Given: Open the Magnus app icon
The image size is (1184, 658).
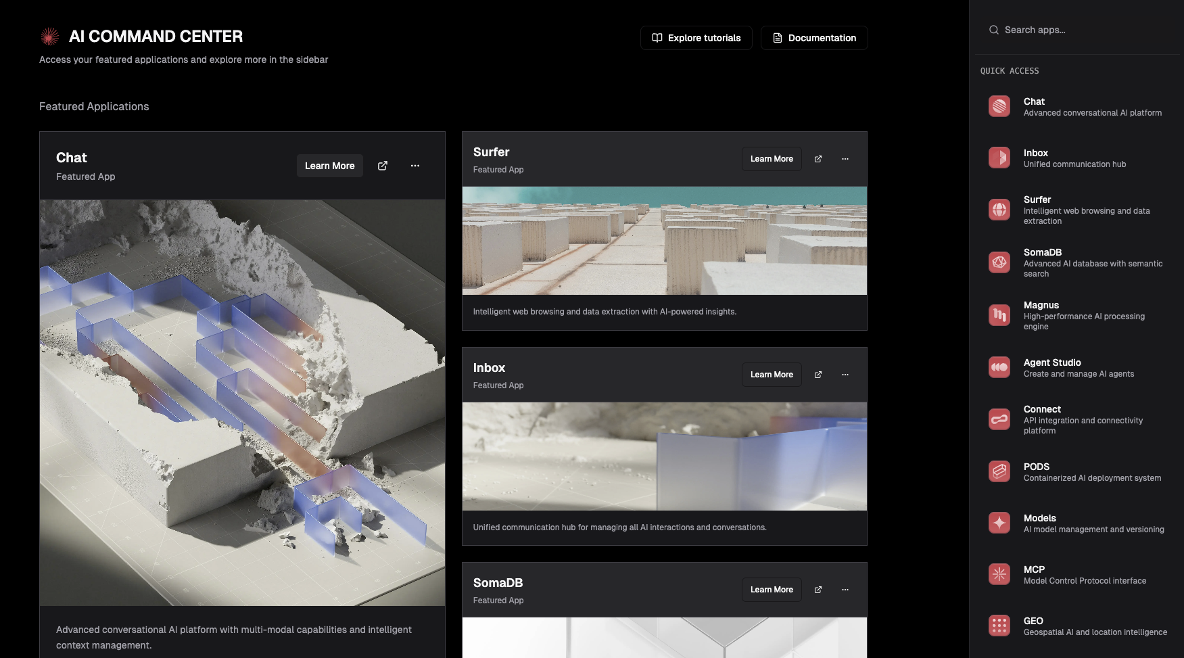Looking at the screenshot, I should [x=999, y=315].
